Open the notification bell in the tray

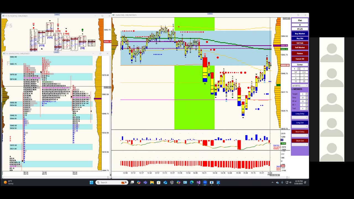(x=305, y=182)
